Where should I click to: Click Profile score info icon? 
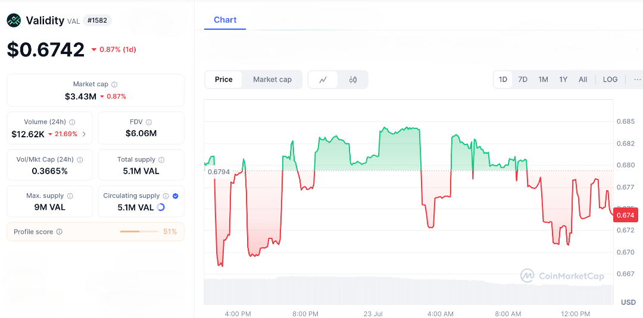click(x=59, y=232)
